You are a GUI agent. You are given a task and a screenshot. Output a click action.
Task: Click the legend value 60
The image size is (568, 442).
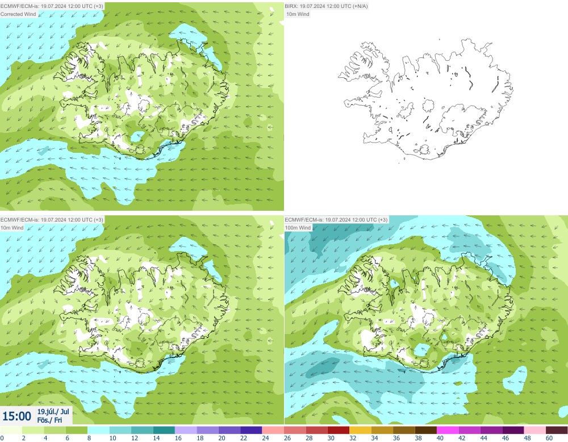click(x=549, y=438)
